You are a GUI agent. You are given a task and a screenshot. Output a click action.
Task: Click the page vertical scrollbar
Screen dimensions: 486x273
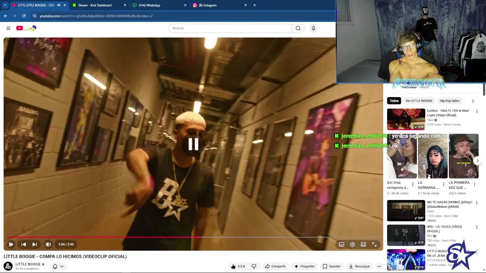click(x=484, y=90)
